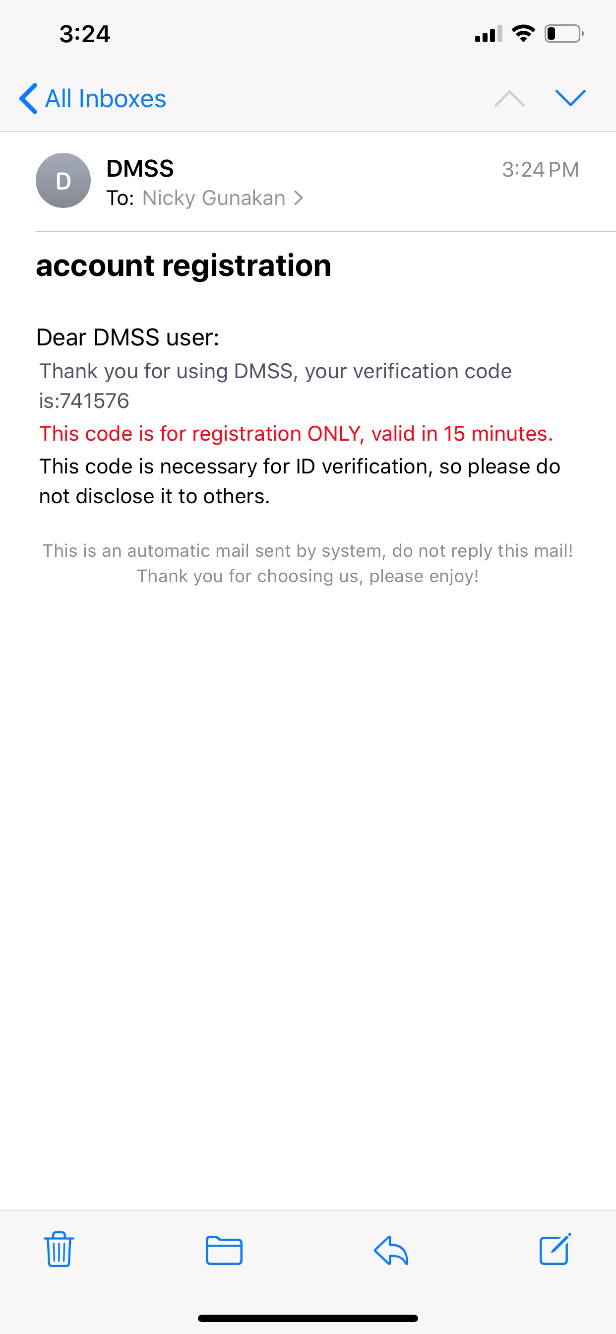Show the previous message with up arrow
Screen dimensions: 616x1334
(509, 98)
